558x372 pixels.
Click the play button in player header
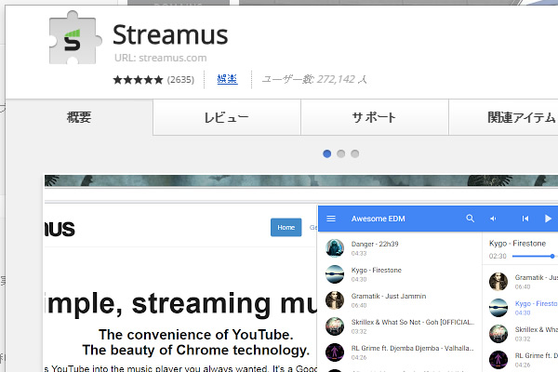click(x=548, y=219)
